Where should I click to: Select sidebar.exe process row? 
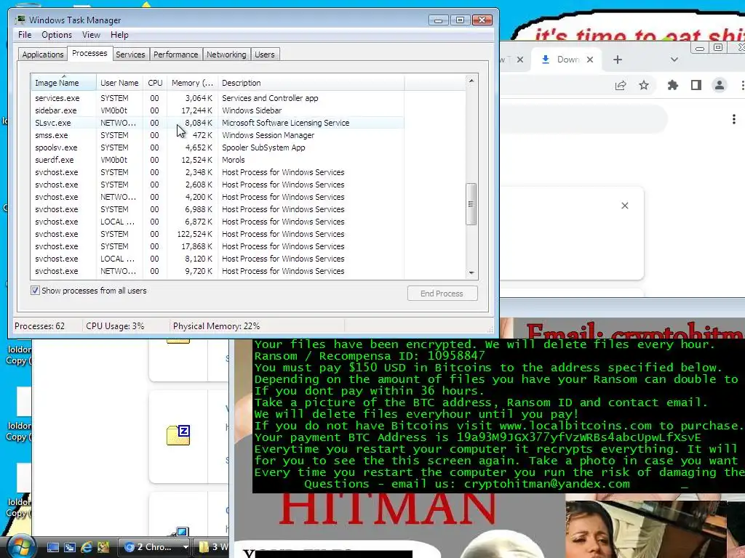[218, 110]
